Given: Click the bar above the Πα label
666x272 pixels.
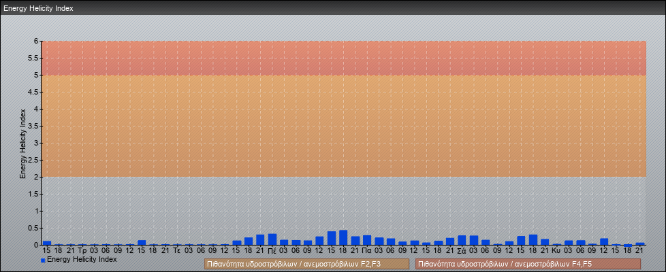Looking at the screenshot, I should [367, 240].
